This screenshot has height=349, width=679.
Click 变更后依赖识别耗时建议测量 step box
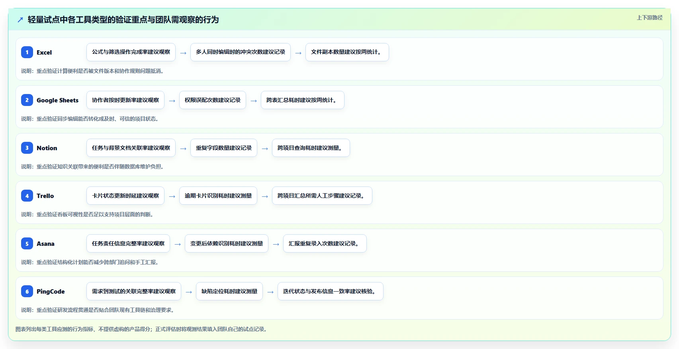pos(227,243)
